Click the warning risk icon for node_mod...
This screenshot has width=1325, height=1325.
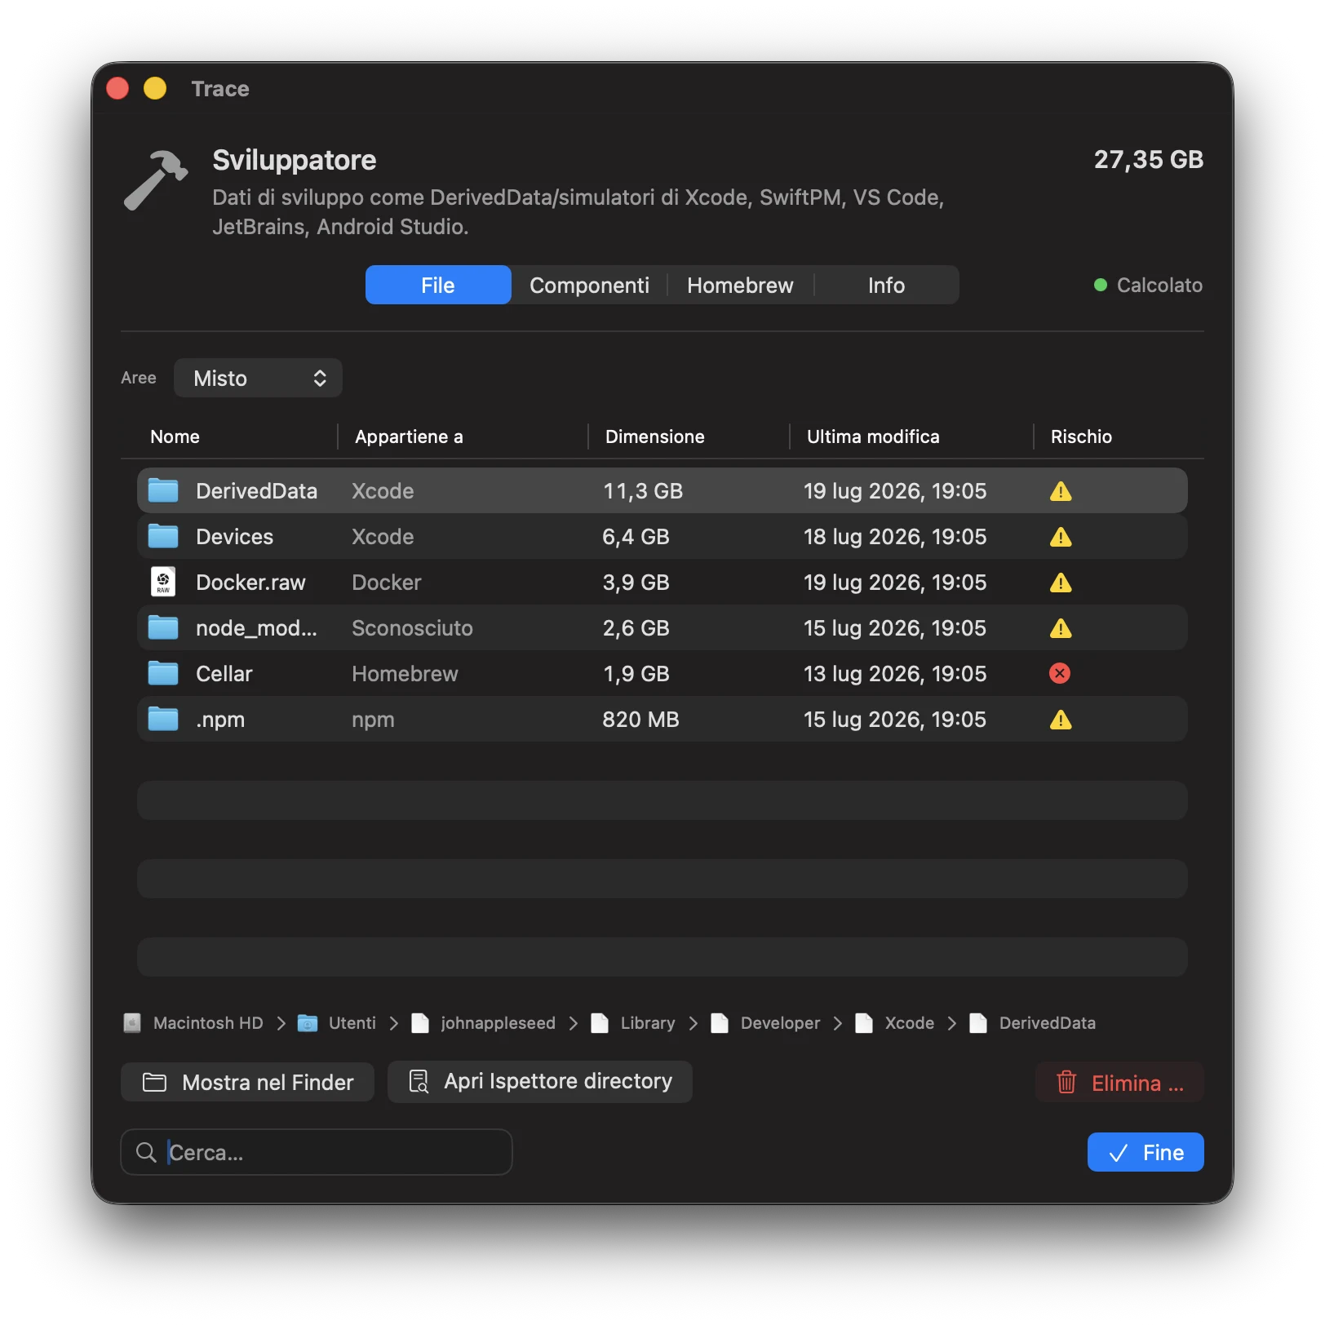1061,628
